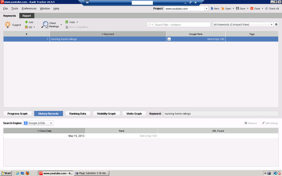
Task: Create a New project
Action: [x=215, y=9]
